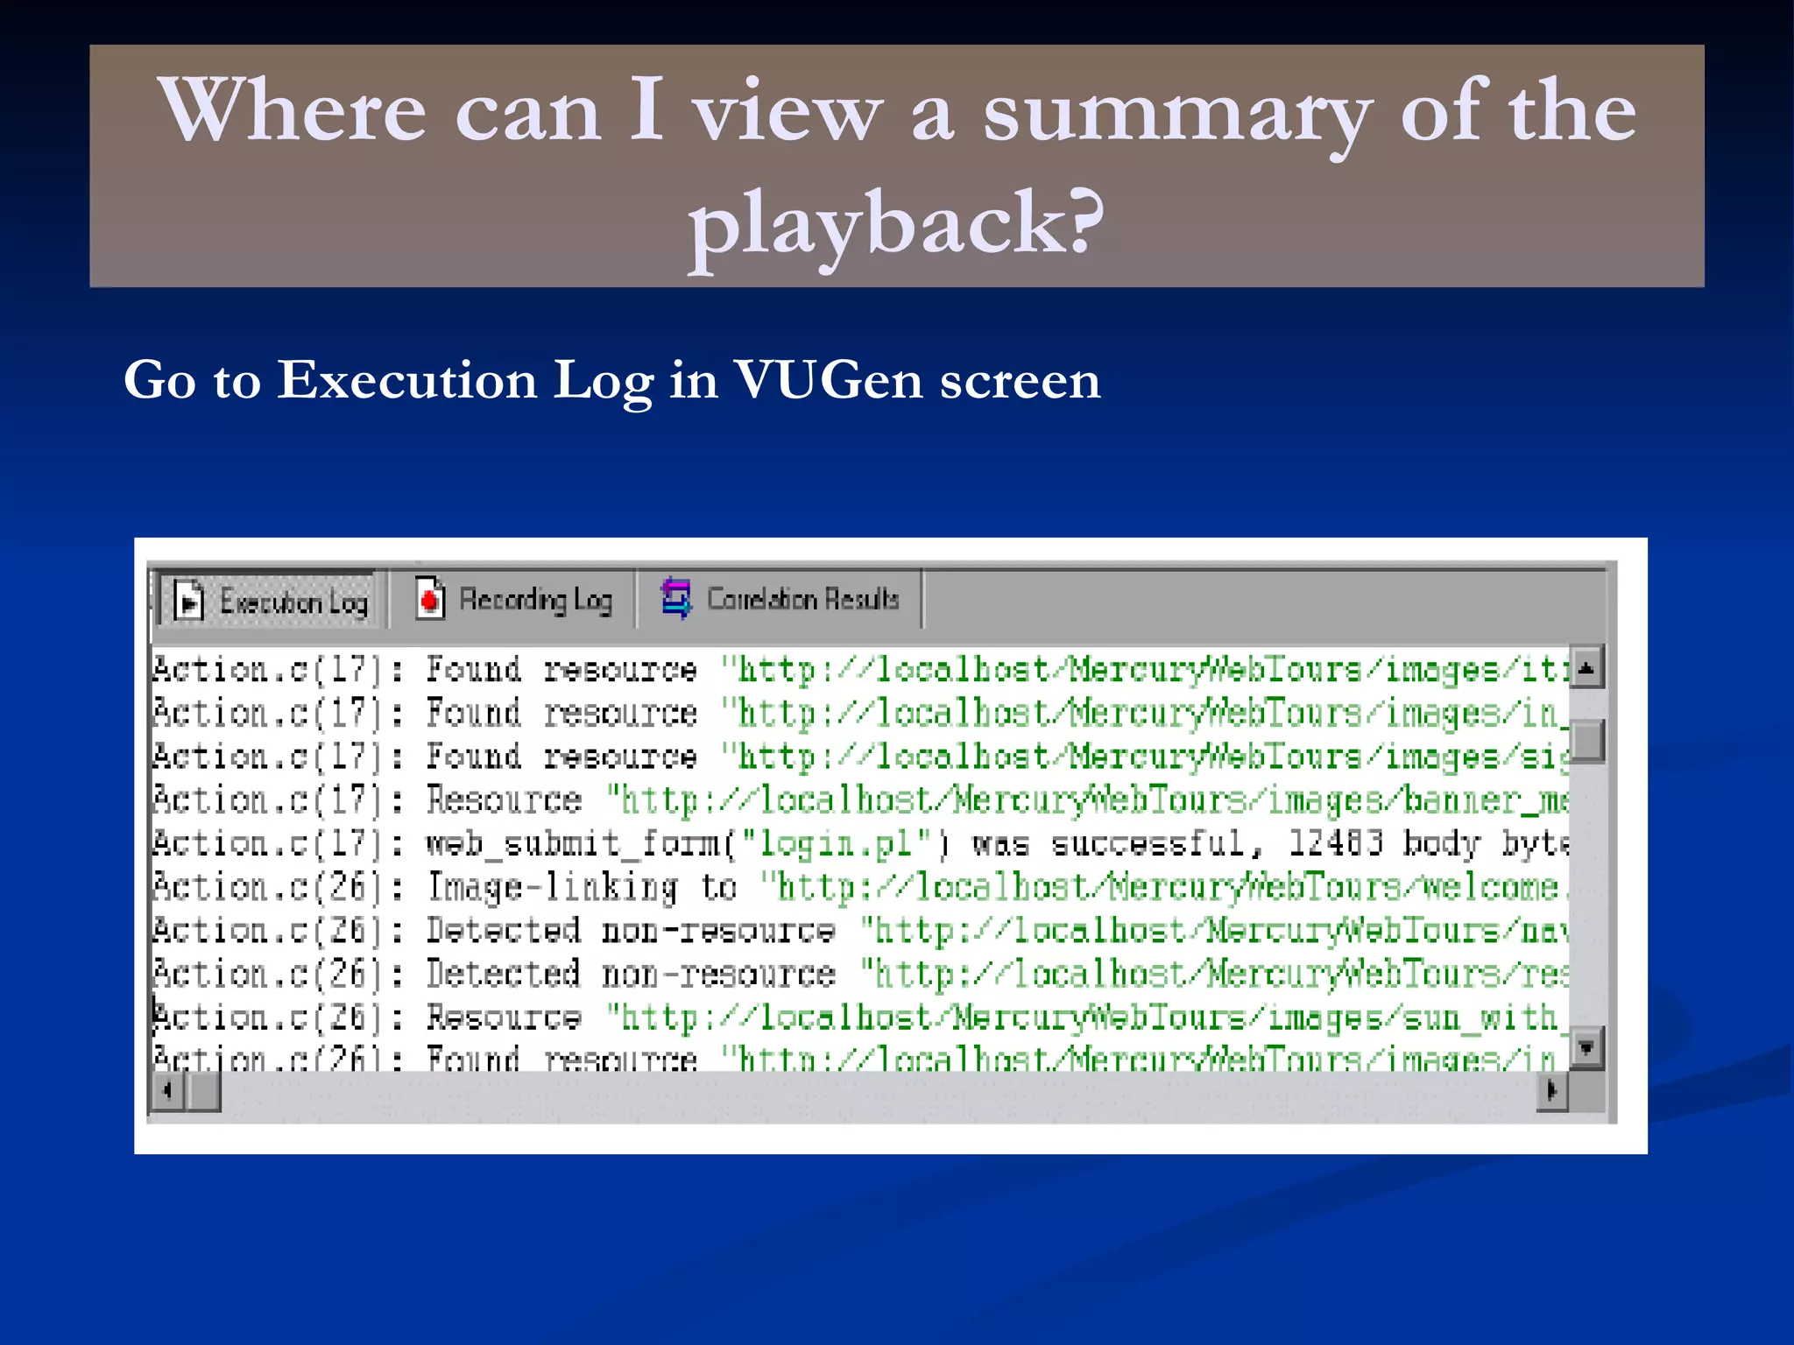Click the text "Go to Execution Log in VUGen screen"
1794x1345 pixels.
[611, 381]
